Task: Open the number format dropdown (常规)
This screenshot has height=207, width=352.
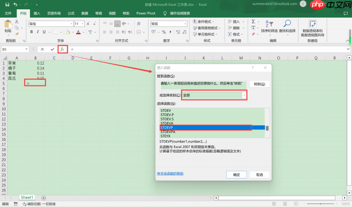Action: point(185,24)
